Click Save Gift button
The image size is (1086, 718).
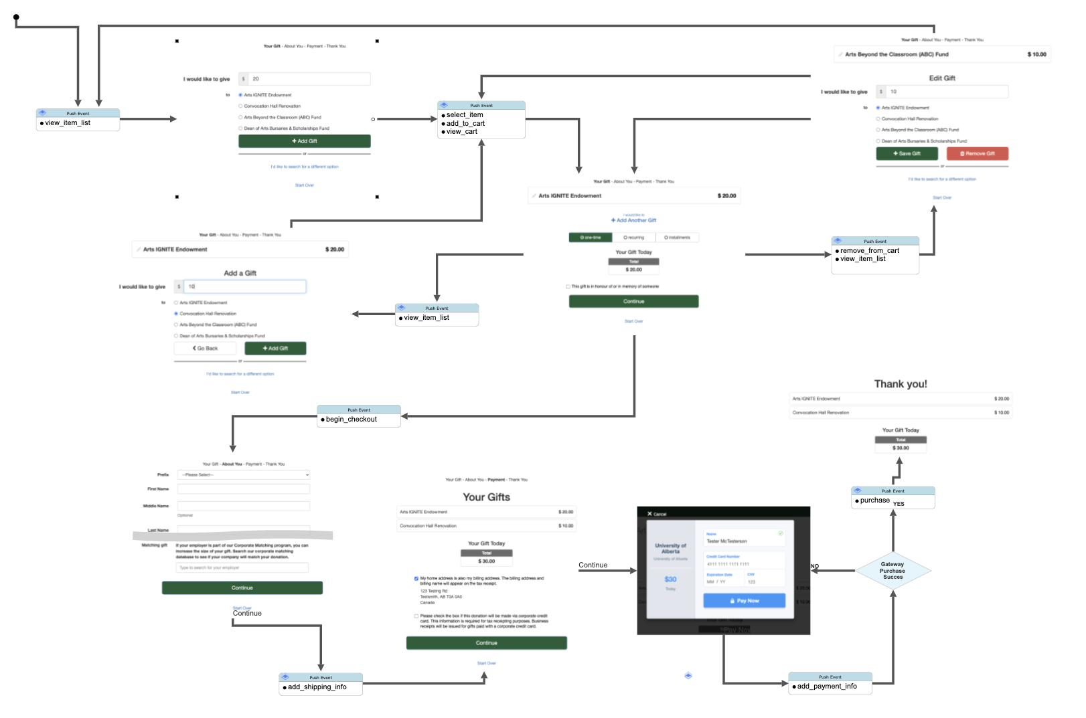coord(908,153)
